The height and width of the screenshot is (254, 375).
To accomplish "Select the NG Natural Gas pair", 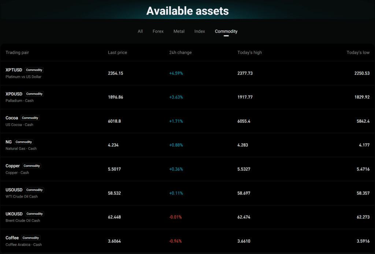I will tap(8, 142).
